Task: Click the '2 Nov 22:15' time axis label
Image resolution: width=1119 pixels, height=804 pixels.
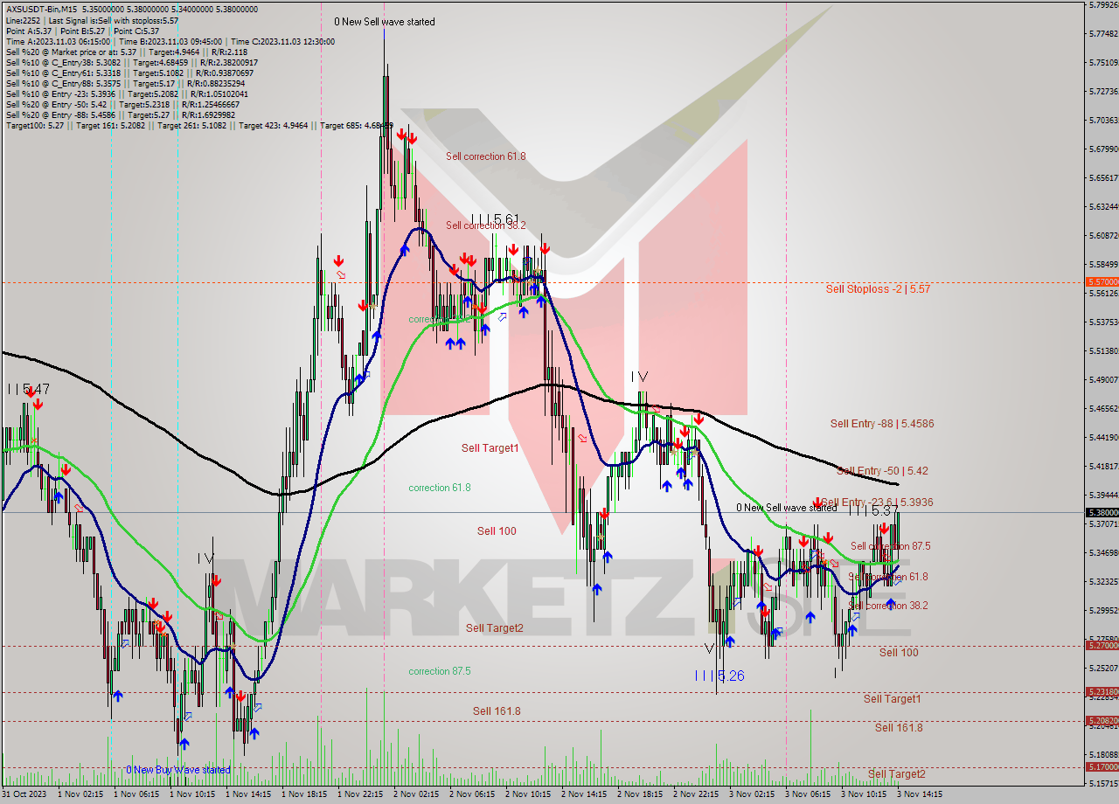Action: [696, 794]
